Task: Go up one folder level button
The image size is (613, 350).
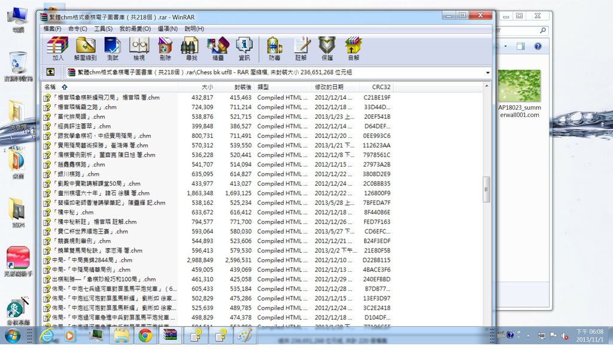Action: 50,72
